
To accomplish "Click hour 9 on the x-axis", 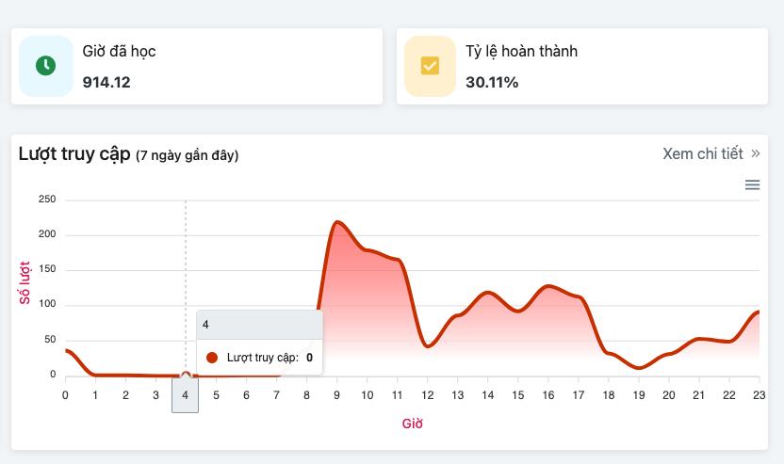I will pos(336,395).
